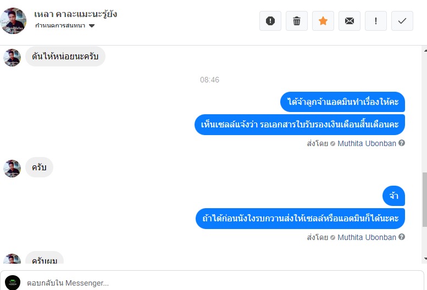The image size is (427, 290).
Task: Click the chat scrollbar thumb
Action: (425, 199)
